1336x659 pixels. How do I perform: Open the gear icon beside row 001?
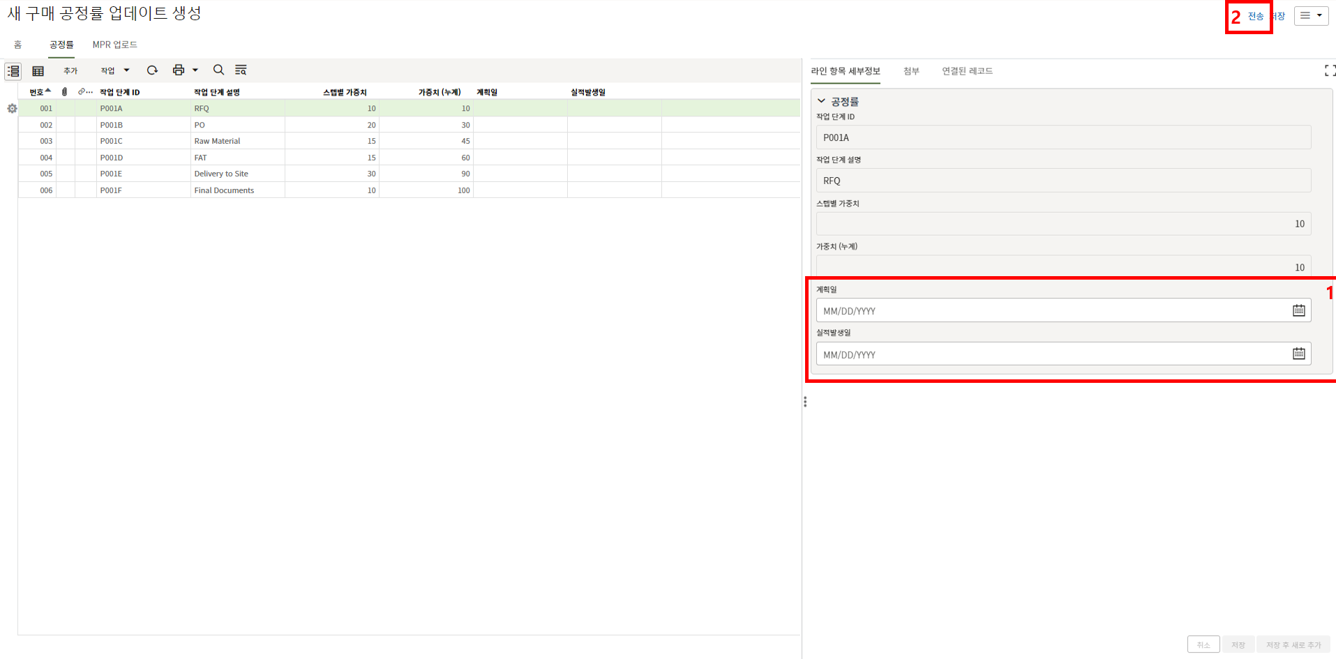(12, 109)
